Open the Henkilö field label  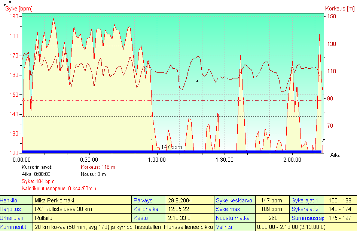click(x=9, y=201)
